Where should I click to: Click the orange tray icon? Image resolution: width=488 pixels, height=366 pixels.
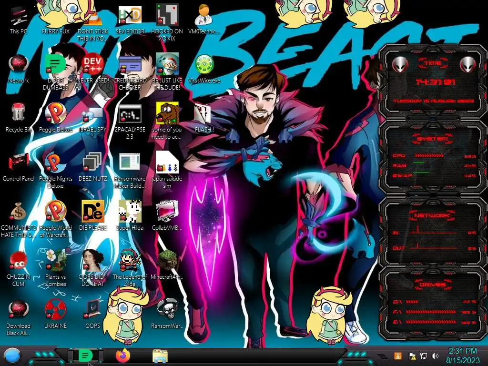click(398, 356)
